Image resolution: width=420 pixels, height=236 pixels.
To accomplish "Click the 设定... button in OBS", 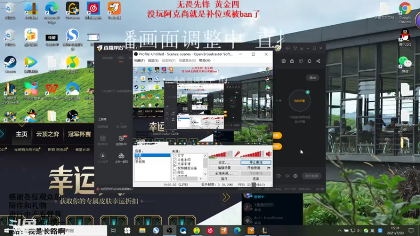I will coord(224,163).
